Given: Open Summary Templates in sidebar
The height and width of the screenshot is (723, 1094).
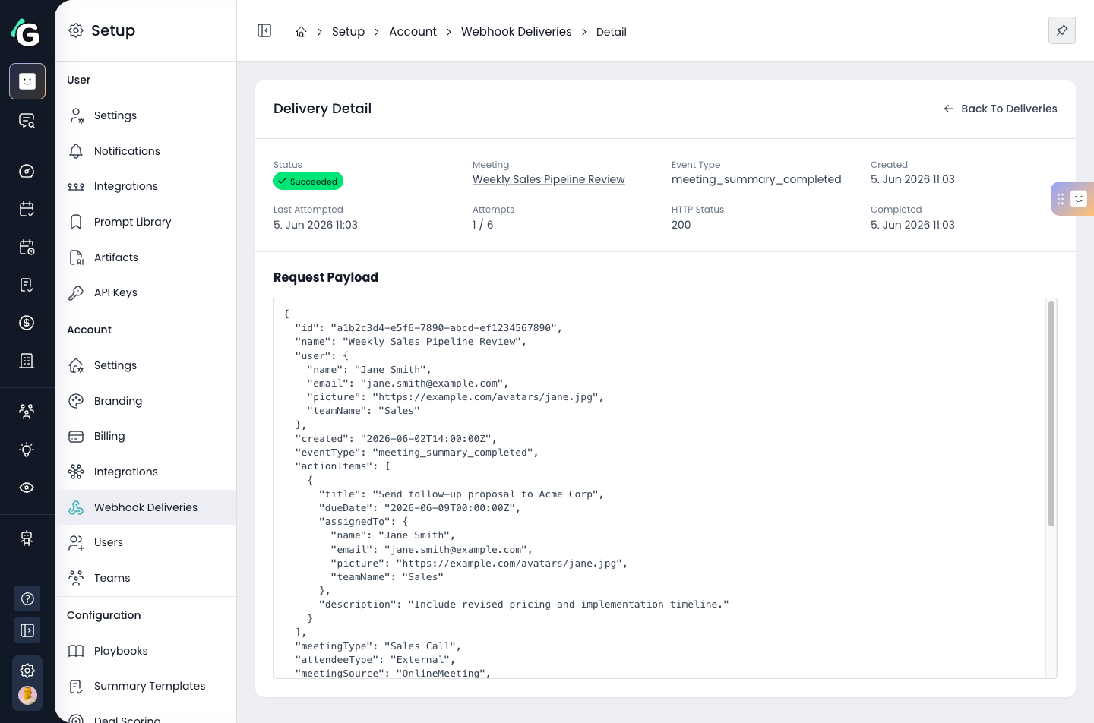Looking at the screenshot, I should 145,686.
